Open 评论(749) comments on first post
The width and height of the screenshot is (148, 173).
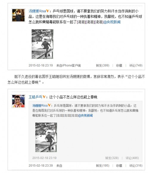point(136,65)
